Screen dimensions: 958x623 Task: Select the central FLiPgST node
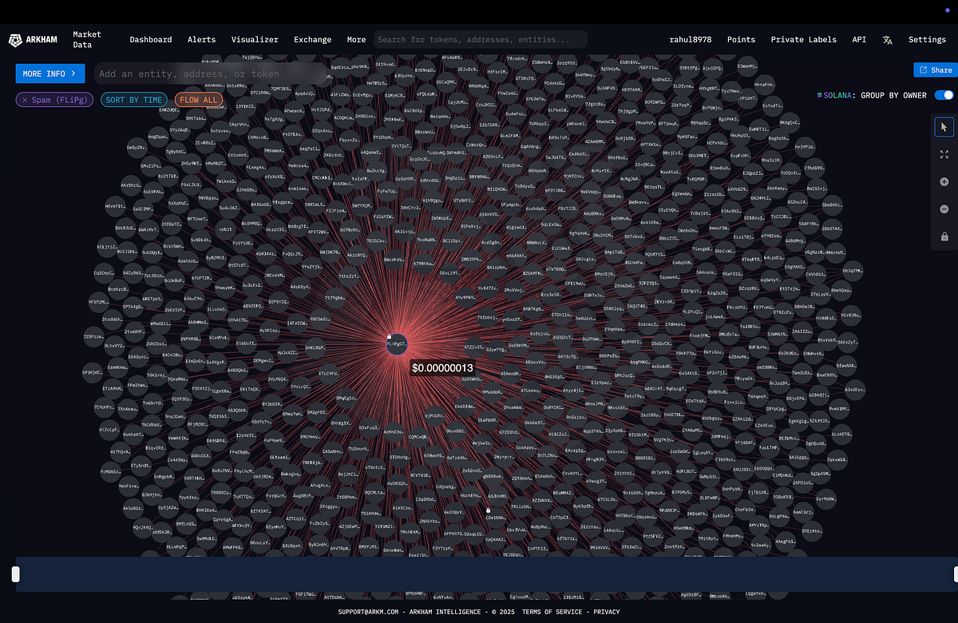click(x=398, y=344)
